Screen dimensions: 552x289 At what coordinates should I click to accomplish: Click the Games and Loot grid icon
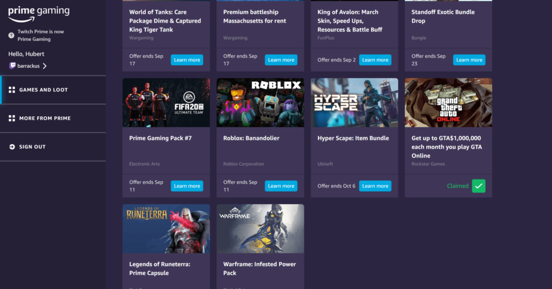coord(12,90)
